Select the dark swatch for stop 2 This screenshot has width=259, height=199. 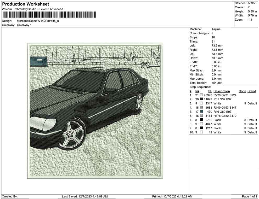pos(201,99)
